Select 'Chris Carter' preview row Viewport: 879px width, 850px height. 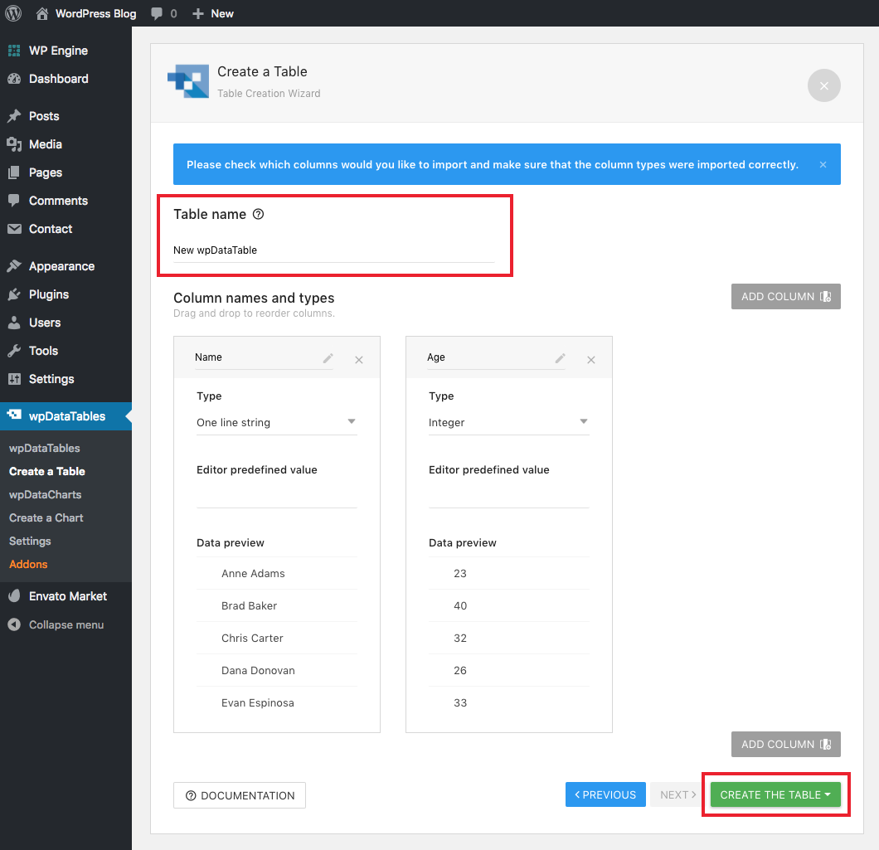276,638
